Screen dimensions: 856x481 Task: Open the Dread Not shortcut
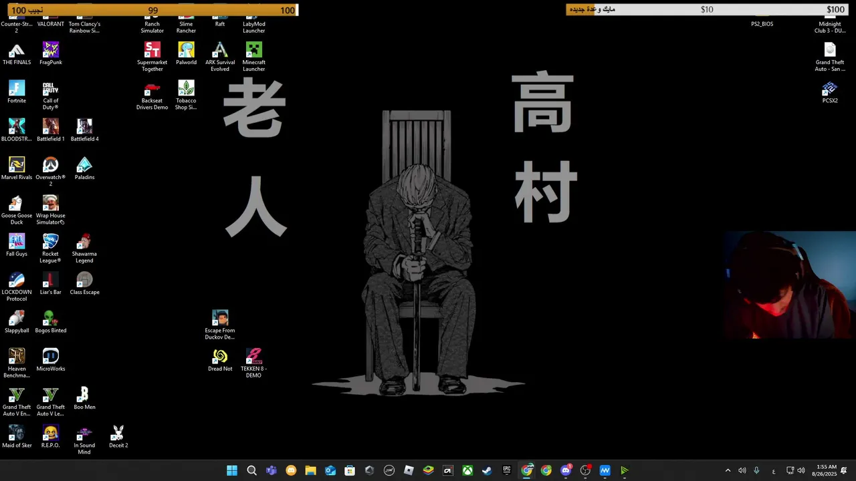pos(220,360)
